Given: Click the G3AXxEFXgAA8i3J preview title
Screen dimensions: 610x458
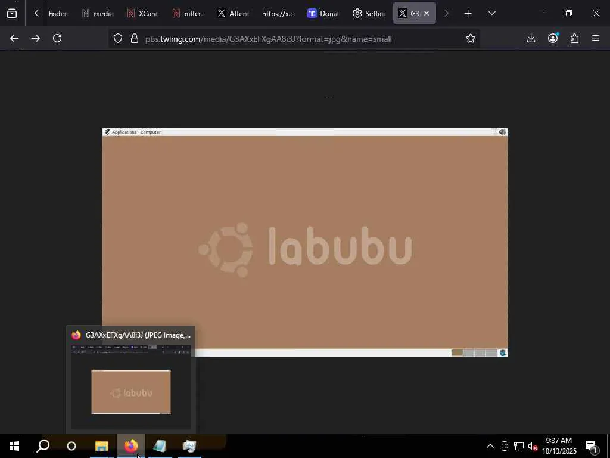Looking at the screenshot, I should click(x=138, y=335).
